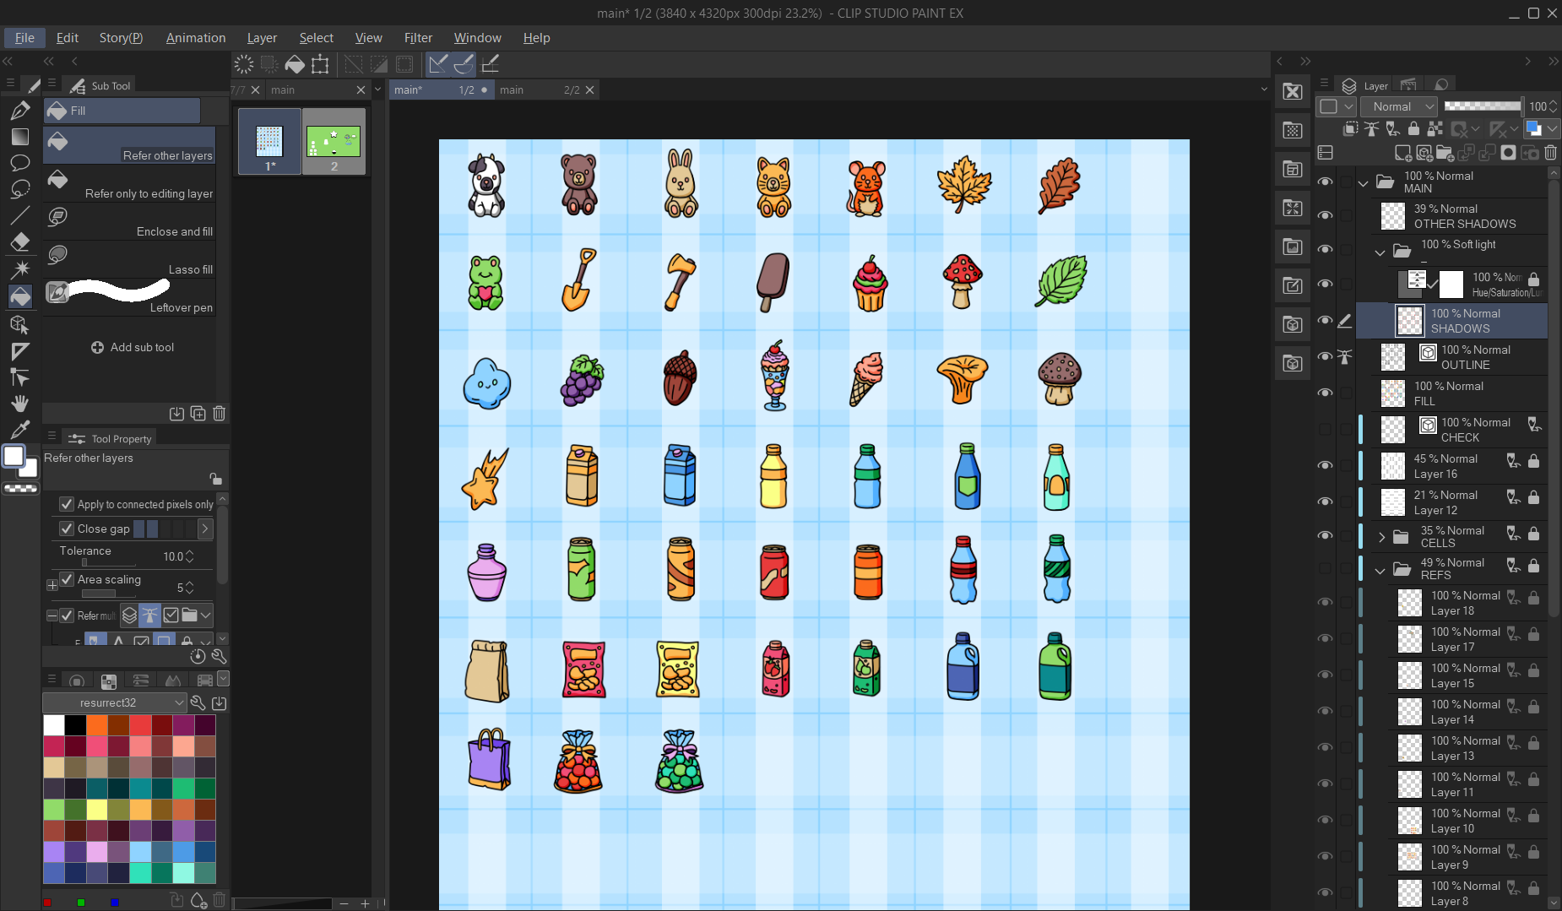Screen dimensions: 1562x911
Task: Click Add sub tool
Action: (x=133, y=347)
